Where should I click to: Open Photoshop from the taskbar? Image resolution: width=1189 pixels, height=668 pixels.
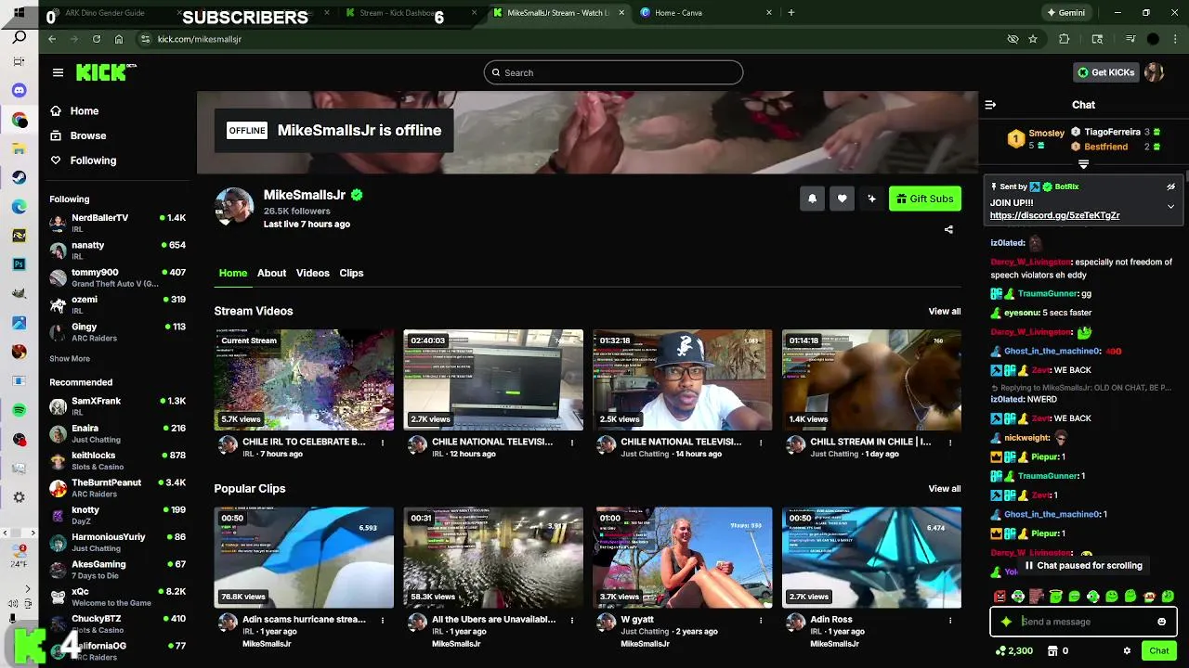coord(19,264)
